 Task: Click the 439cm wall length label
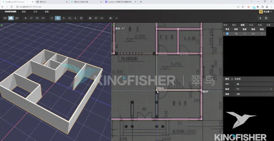point(160,88)
